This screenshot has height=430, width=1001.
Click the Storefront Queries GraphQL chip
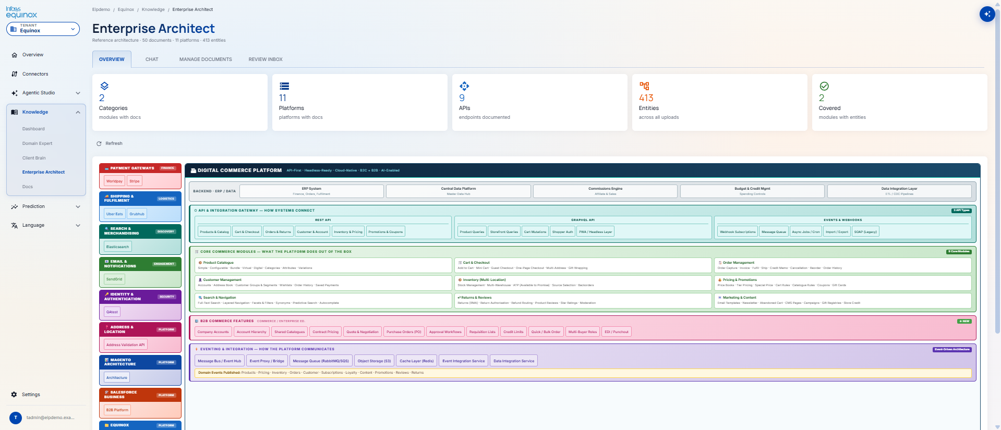(x=504, y=231)
